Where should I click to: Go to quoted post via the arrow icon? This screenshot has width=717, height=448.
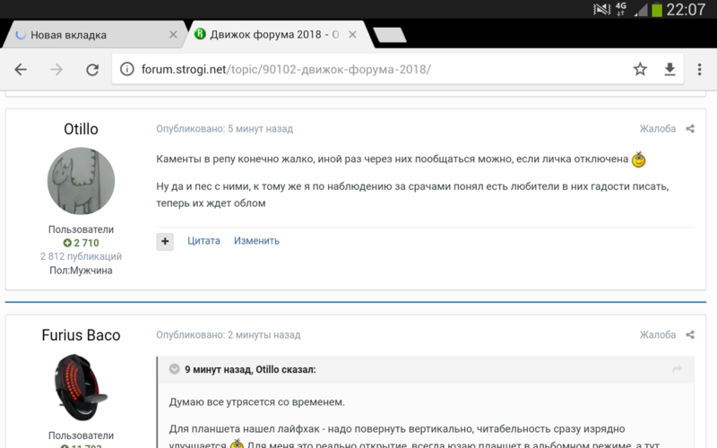678,369
